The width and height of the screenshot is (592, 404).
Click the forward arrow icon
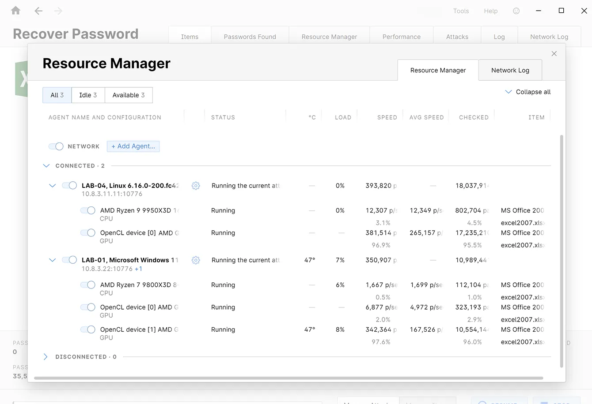click(x=58, y=11)
